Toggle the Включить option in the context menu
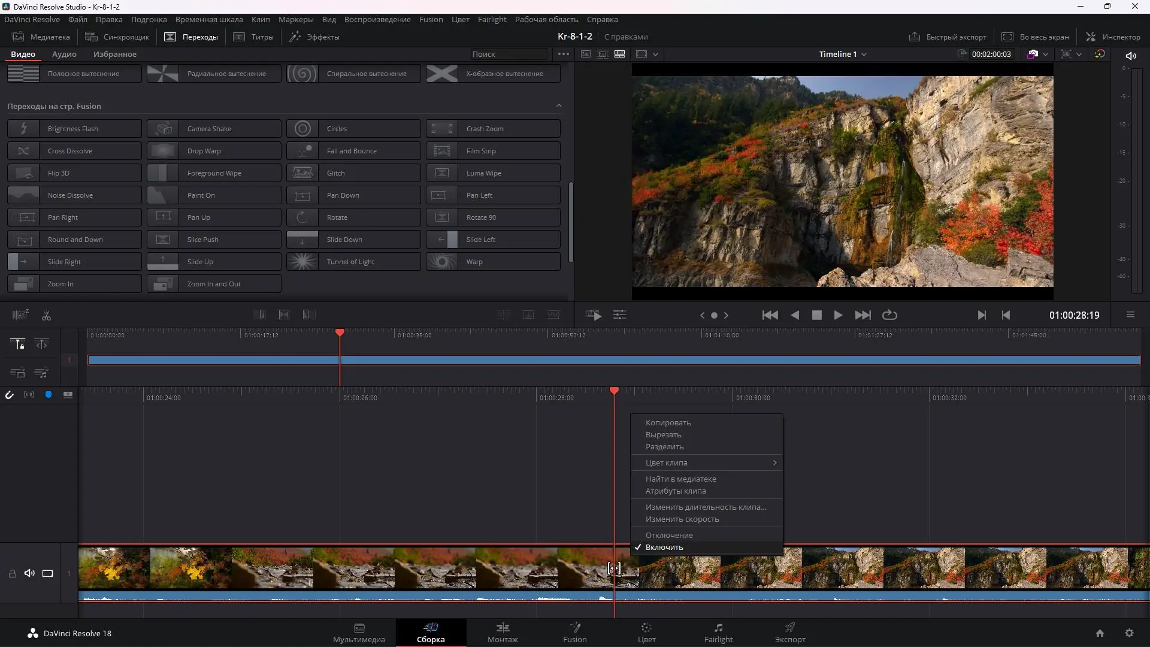 (x=664, y=547)
